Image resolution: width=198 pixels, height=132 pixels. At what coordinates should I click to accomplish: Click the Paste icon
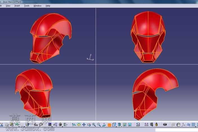pos(12,125)
